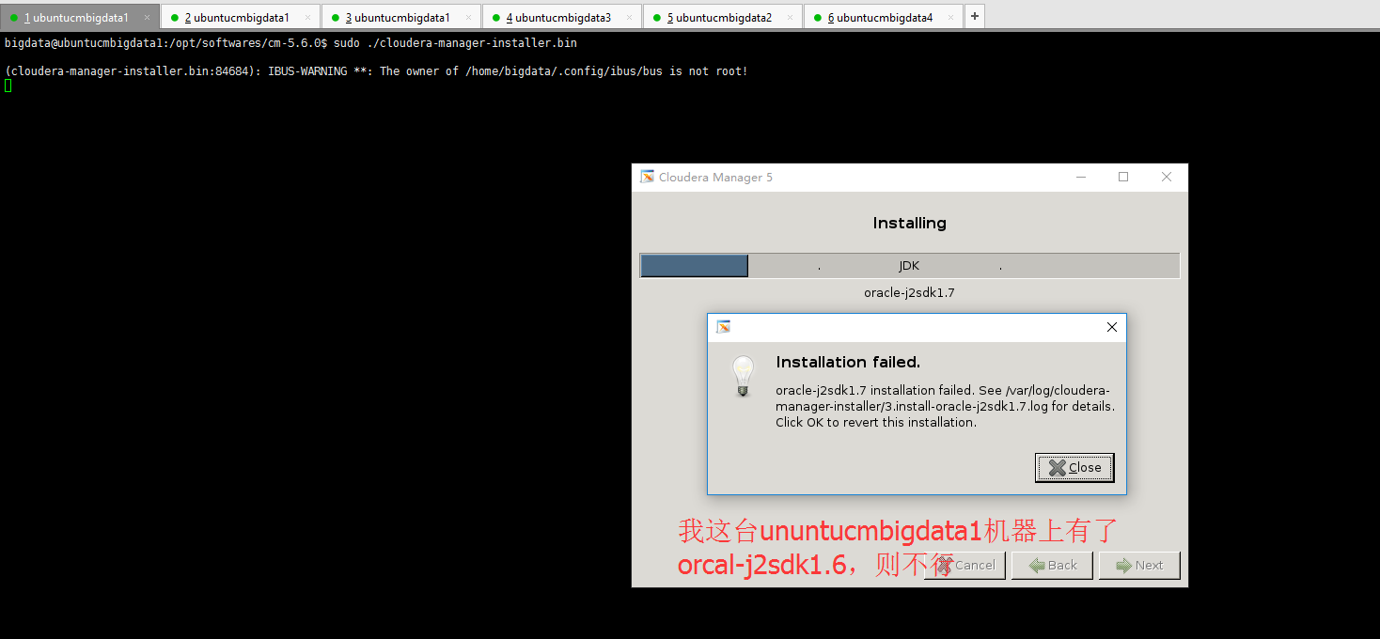
Task: Close tab 4 ubuntucmbigdata3
Action: pos(629,17)
